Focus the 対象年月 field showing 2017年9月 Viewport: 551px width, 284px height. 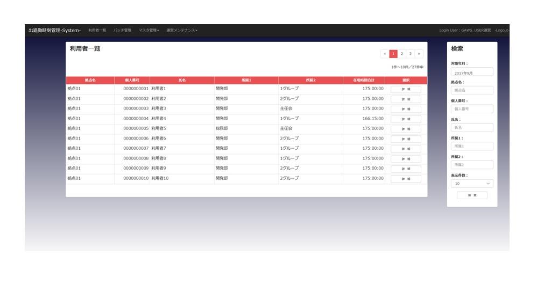[472, 72]
